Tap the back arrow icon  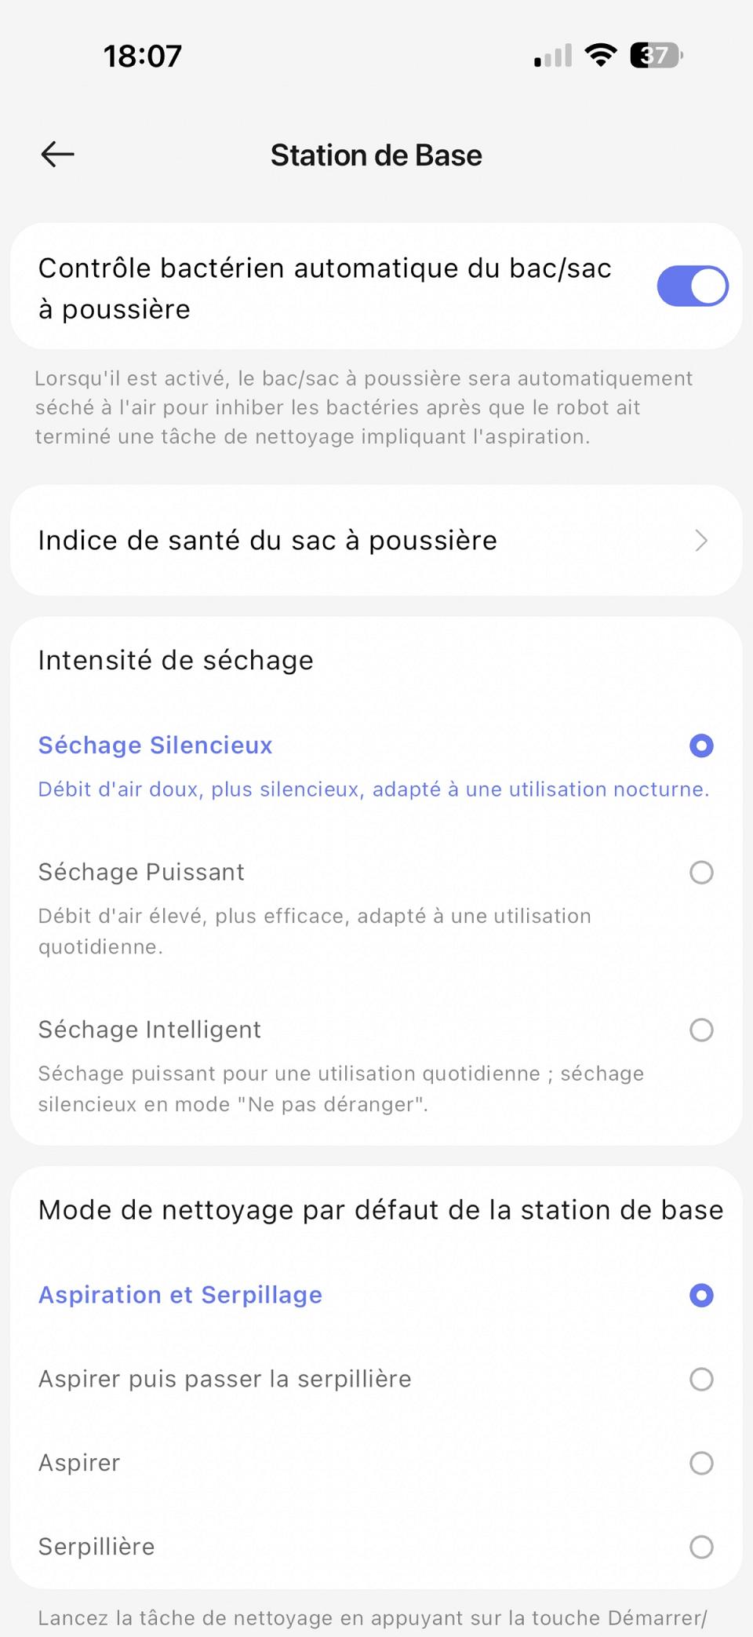point(57,155)
